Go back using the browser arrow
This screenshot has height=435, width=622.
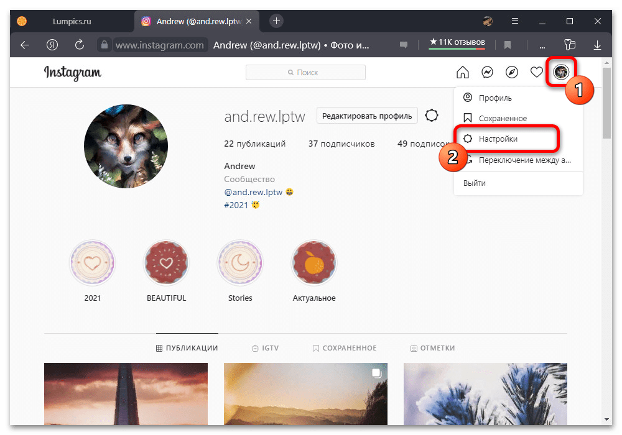[x=25, y=45]
